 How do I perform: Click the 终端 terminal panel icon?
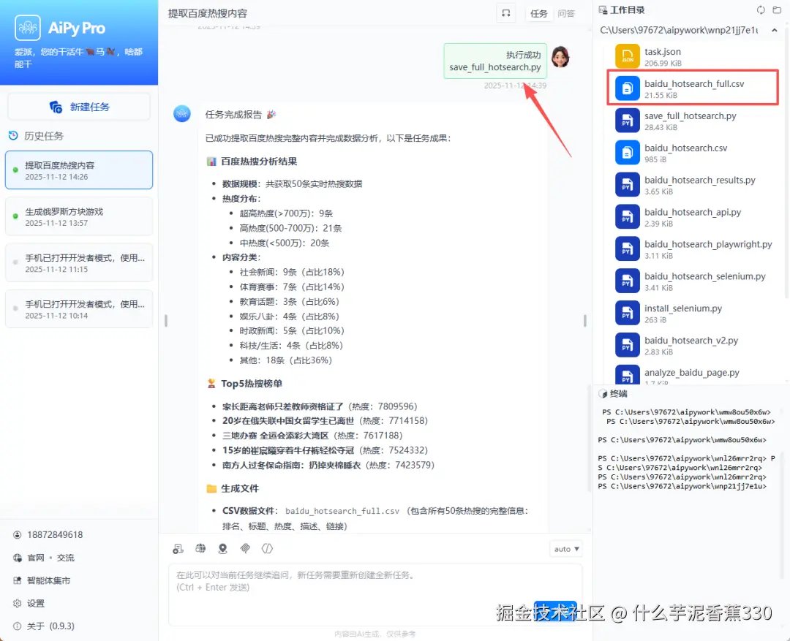(x=603, y=394)
